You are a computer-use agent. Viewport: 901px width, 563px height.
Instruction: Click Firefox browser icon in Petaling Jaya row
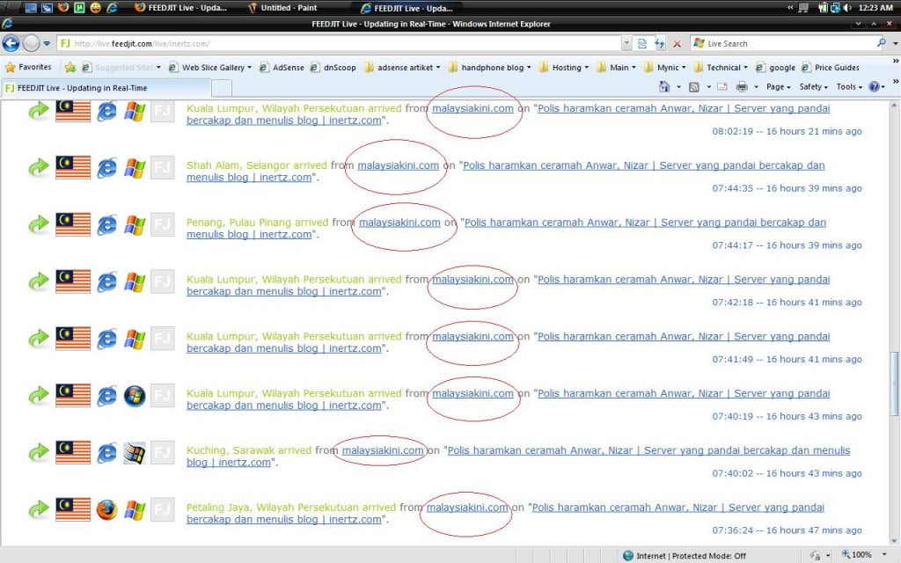[106, 509]
